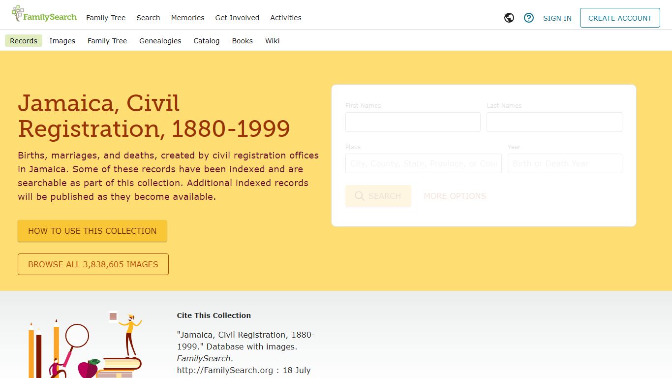Switch to the Catalog tab
672x378 pixels.
pyautogui.click(x=207, y=41)
